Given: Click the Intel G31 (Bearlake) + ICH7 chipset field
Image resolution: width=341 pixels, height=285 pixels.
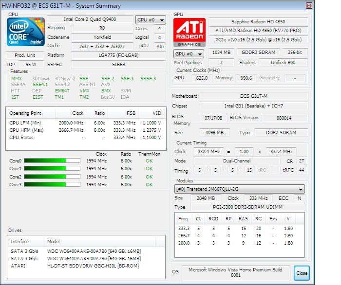Looking at the screenshot, I should pos(254,106).
